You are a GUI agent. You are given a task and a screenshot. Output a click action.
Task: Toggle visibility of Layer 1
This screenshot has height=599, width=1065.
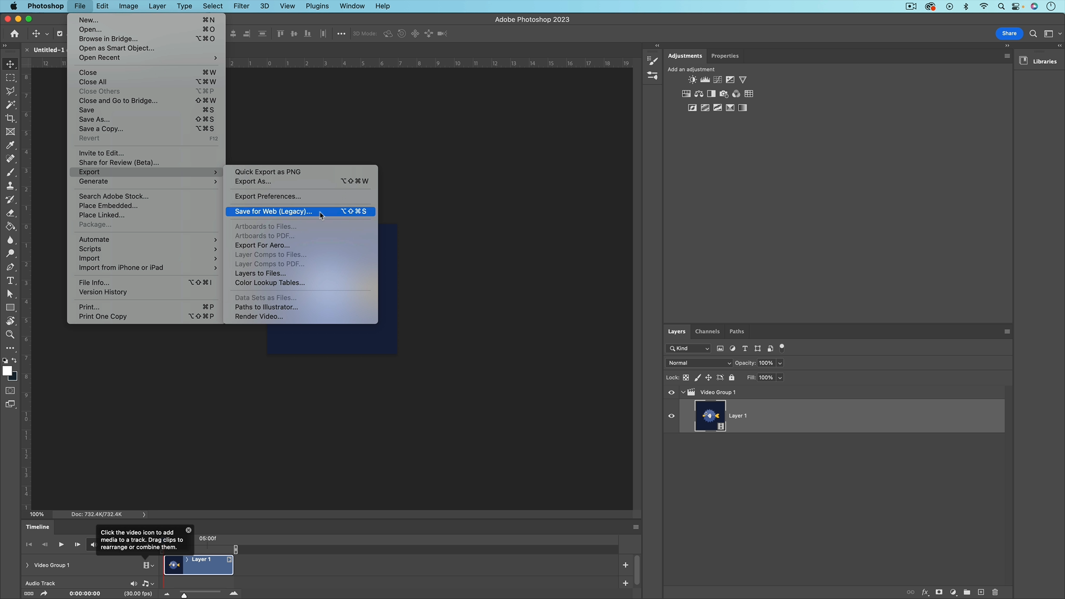[x=671, y=415]
